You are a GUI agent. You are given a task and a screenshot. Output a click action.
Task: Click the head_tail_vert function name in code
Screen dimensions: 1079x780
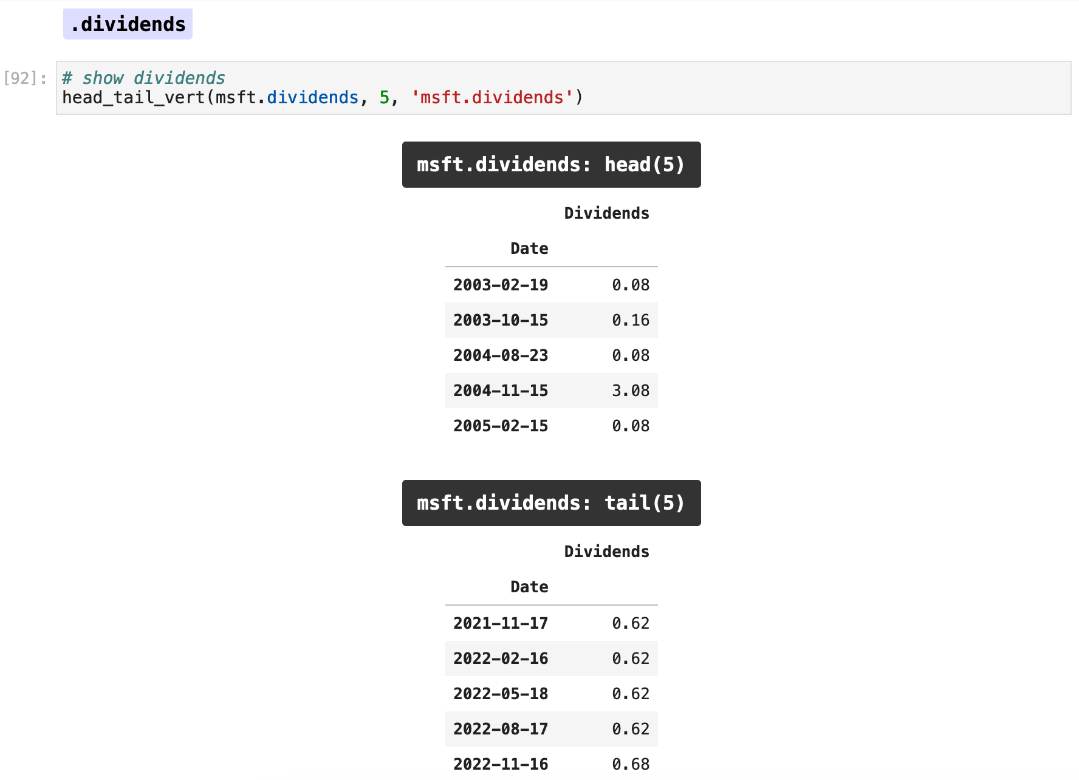coord(134,97)
